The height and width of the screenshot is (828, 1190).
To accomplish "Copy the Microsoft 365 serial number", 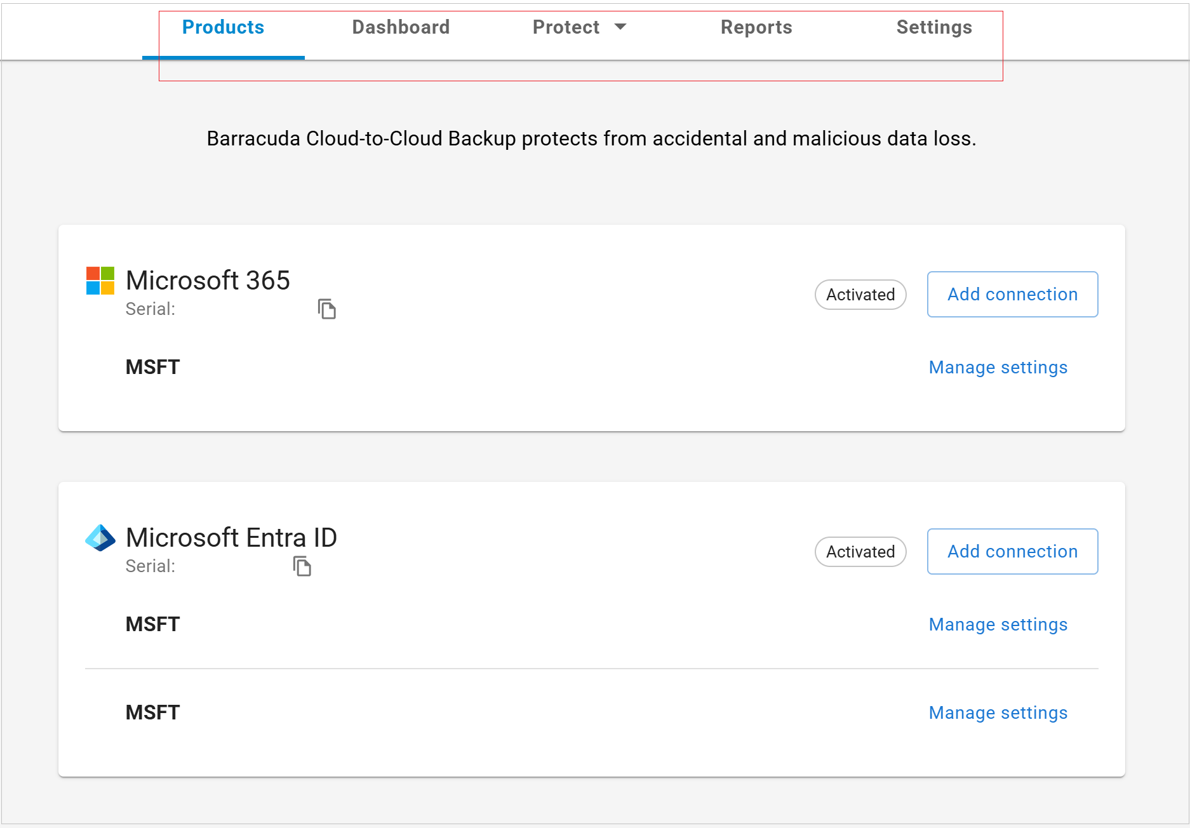I will click(327, 309).
